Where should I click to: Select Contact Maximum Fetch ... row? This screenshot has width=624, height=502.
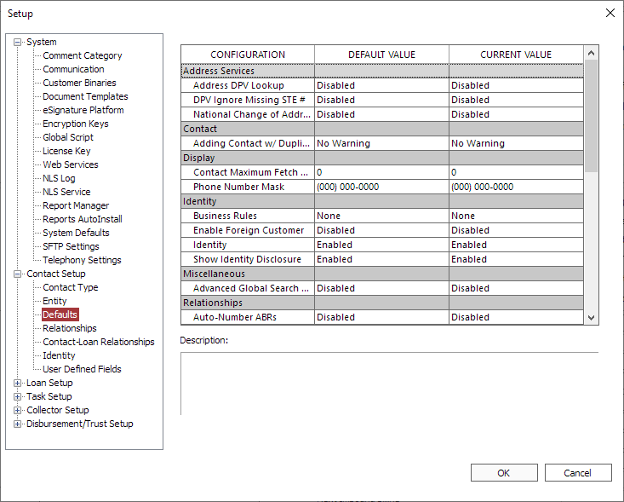(x=382, y=172)
